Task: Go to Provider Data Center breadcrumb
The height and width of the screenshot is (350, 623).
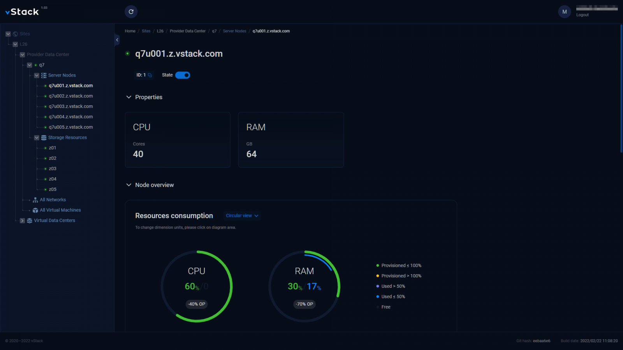Action: 188,31
